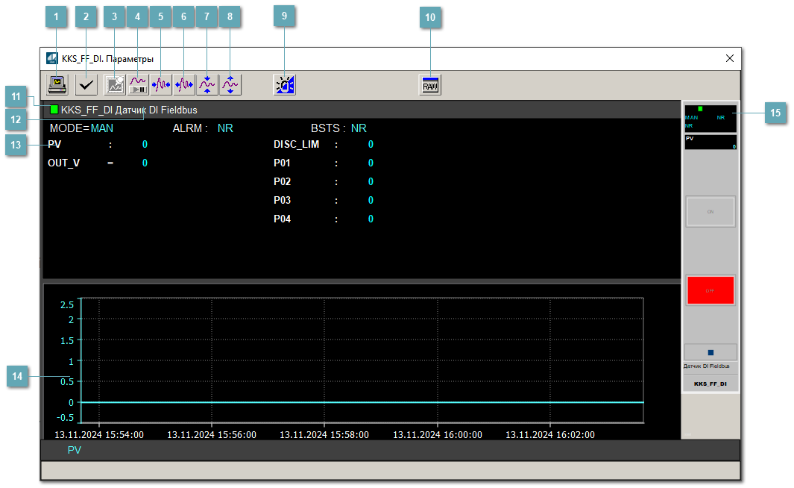Close the KKS_FF_DI parameters window
Viewport: 794px width, 488px height.
(x=729, y=58)
